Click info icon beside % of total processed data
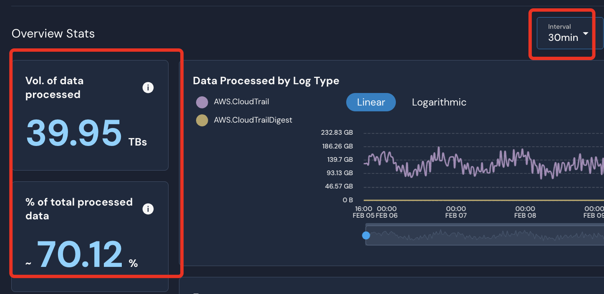The image size is (604, 294). (148, 209)
